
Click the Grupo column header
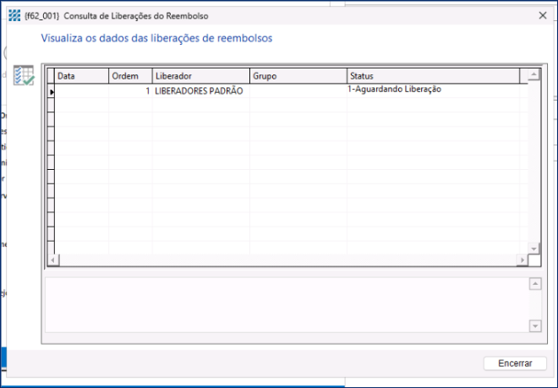click(x=298, y=76)
